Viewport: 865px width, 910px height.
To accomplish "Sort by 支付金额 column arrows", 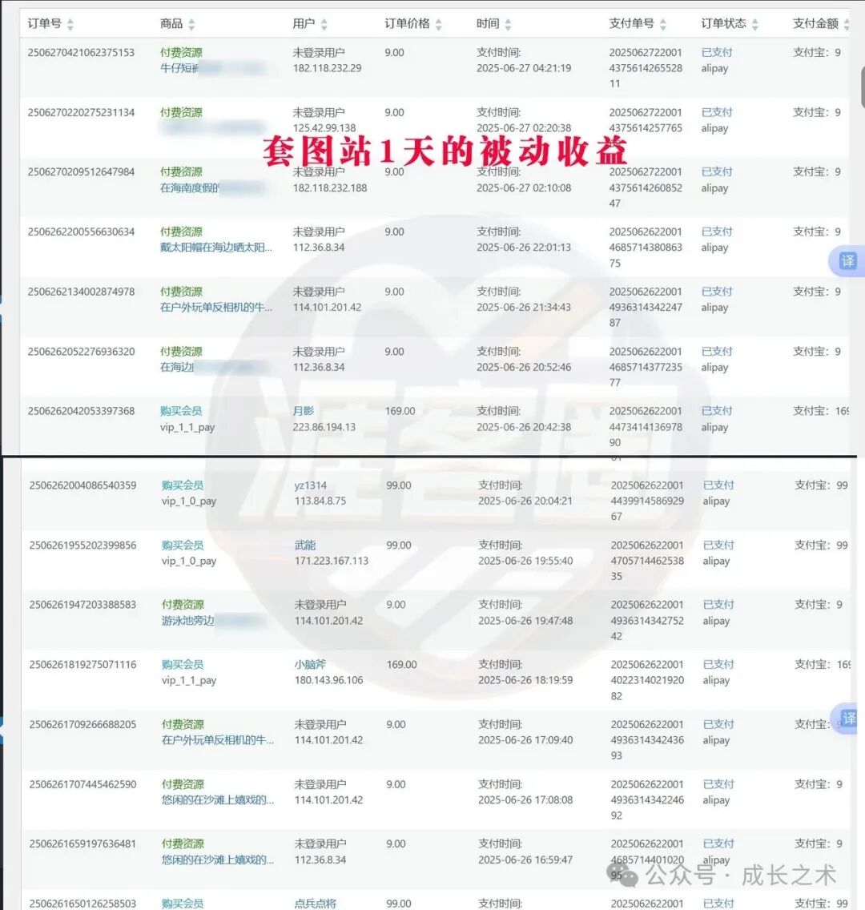I will tap(846, 25).
